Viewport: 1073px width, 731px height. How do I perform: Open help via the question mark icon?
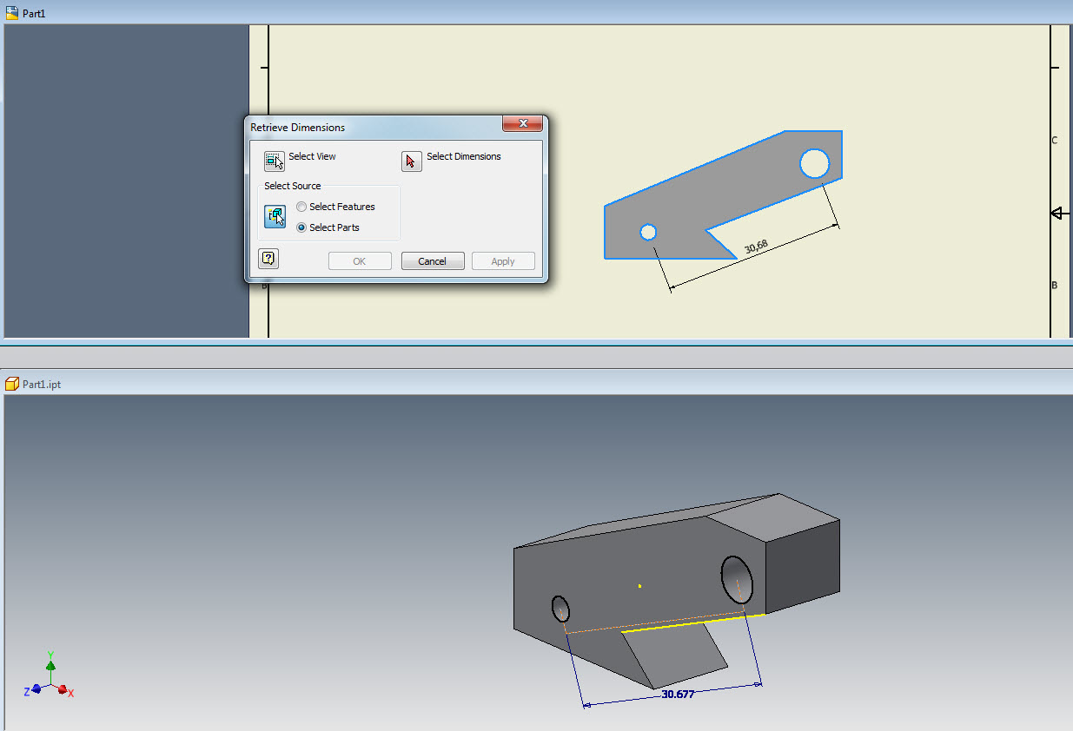point(268,258)
